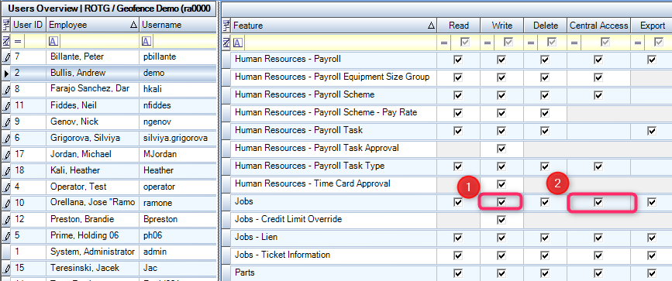Select the username cell 'silviya.grigorova'
The width and height of the screenshot is (672, 281).
(x=177, y=139)
